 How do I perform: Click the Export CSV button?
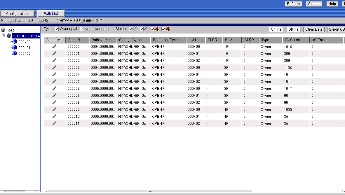tap(336, 29)
